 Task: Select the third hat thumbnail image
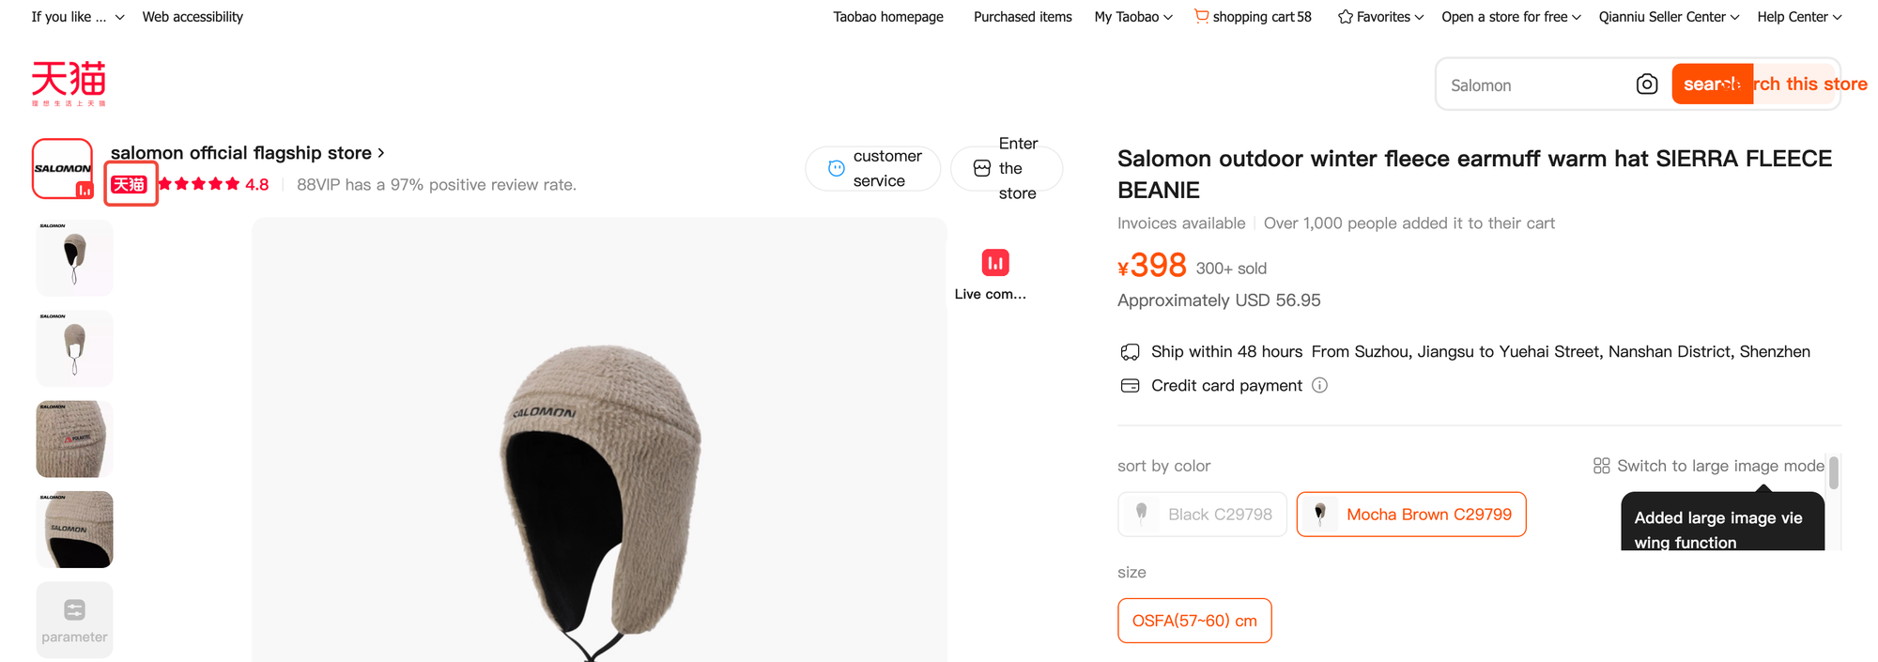click(x=74, y=439)
